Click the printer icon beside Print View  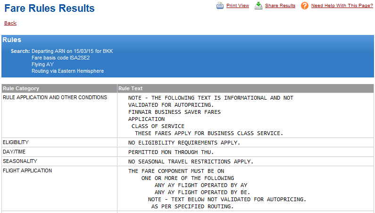(x=220, y=6)
